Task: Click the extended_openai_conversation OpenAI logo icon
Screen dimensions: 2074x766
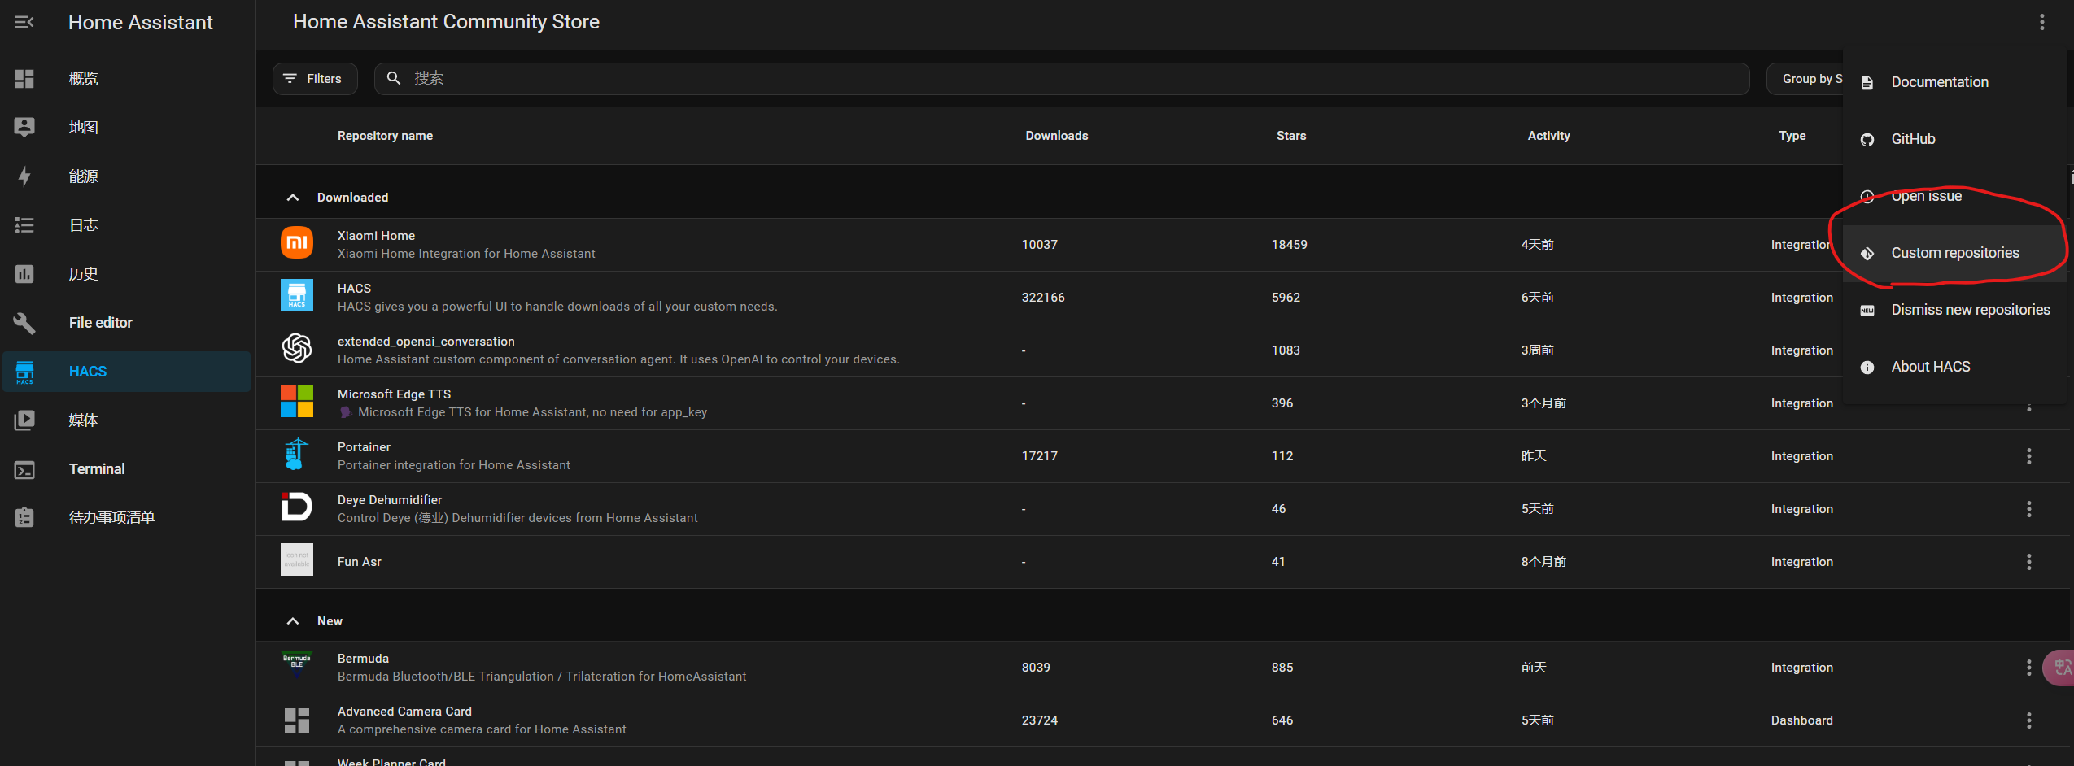Action: click(x=297, y=349)
